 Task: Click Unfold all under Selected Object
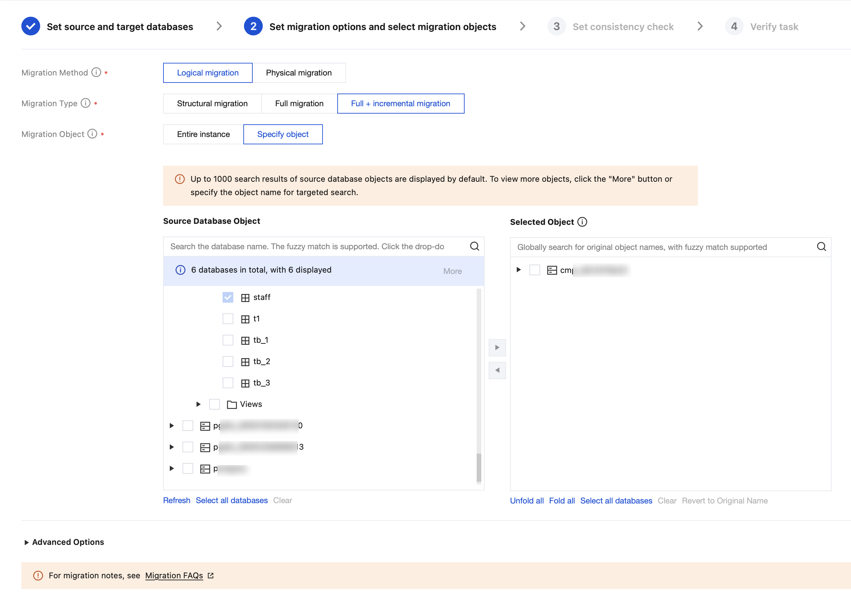526,500
